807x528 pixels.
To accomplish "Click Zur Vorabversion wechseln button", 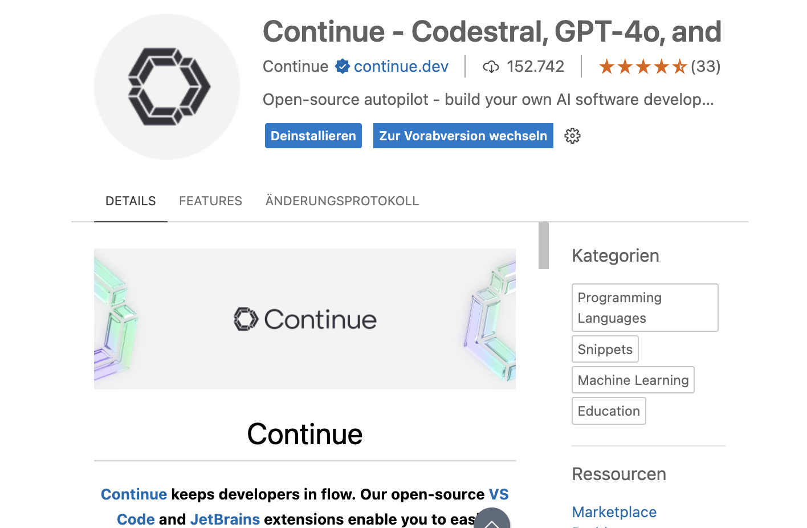I will click(x=463, y=136).
